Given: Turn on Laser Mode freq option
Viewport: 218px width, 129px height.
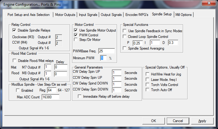Looking at the screenshot, I should [x=147, y=79].
